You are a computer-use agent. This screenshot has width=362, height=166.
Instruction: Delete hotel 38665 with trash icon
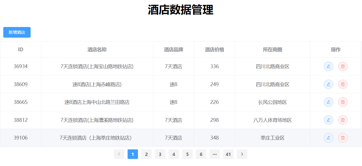pyautogui.click(x=343, y=102)
